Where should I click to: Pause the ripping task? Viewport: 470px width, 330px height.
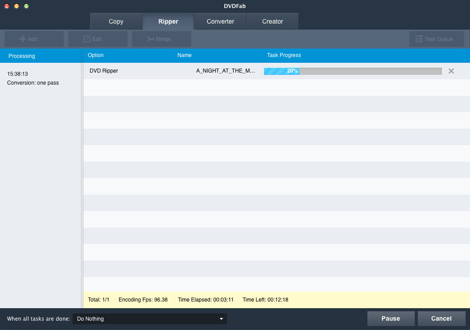391,318
